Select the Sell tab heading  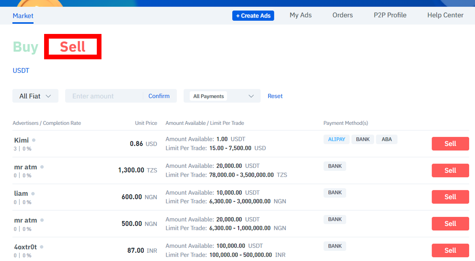73,47
